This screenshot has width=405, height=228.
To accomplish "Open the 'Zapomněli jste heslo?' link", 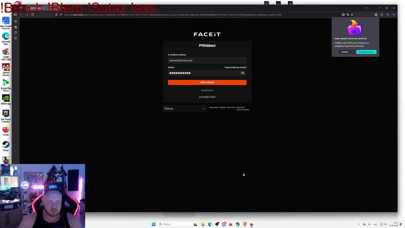I will (235, 67).
